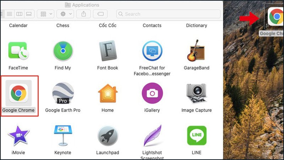Select the Image Capture icon

(x=197, y=93)
